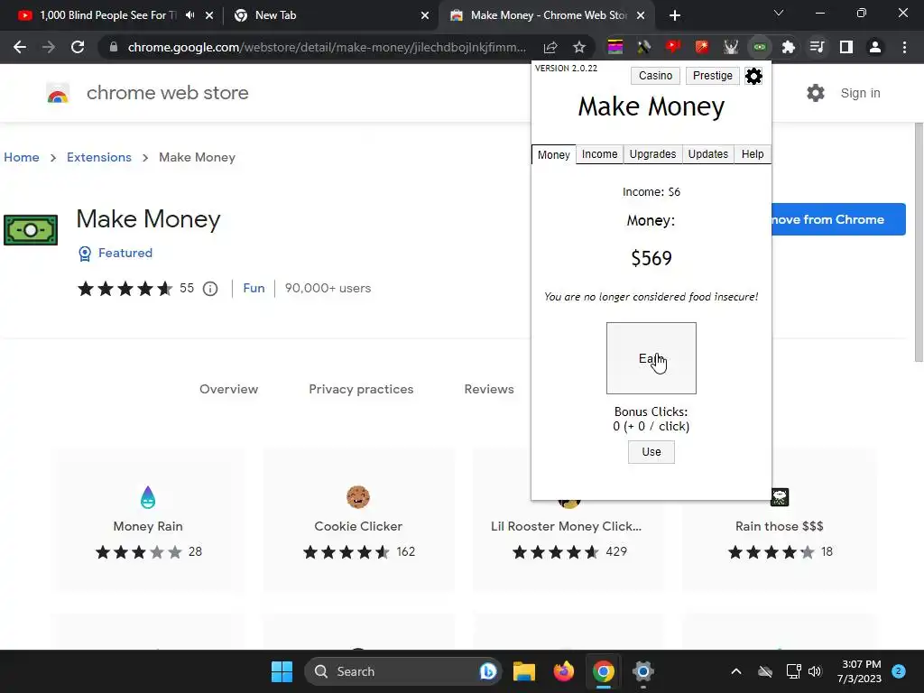
Task: Open Chrome Web Store settings gear
Action: pyautogui.click(x=815, y=93)
